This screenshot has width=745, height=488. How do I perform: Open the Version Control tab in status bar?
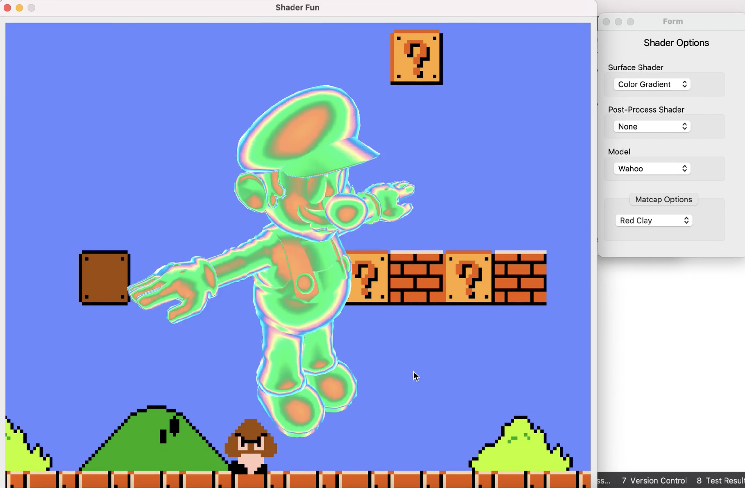(x=654, y=480)
